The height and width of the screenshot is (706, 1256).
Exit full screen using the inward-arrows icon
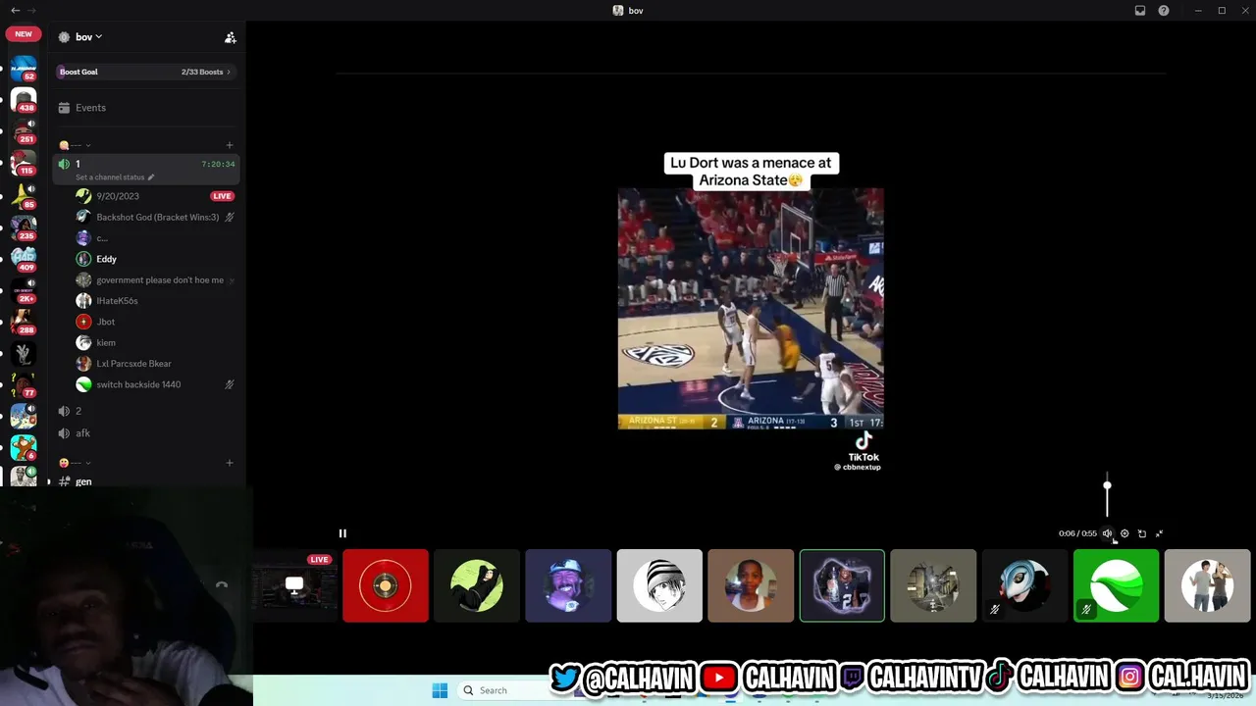(x=1159, y=533)
